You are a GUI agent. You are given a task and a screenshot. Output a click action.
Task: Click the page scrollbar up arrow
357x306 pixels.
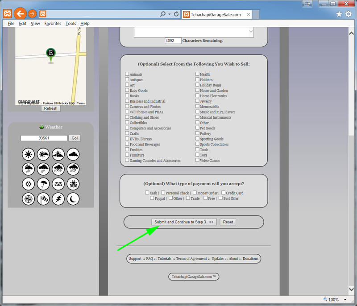pos(351,33)
